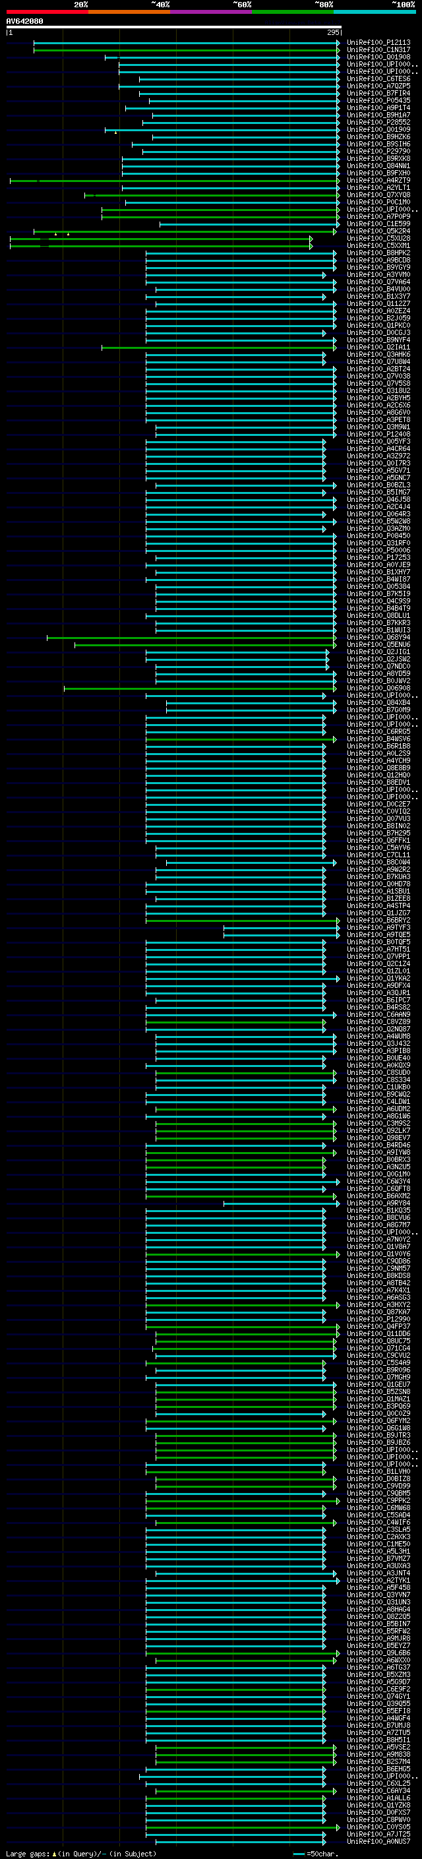
Task: Select hit label UniRef100_C7CL11
Action: click(378, 855)
